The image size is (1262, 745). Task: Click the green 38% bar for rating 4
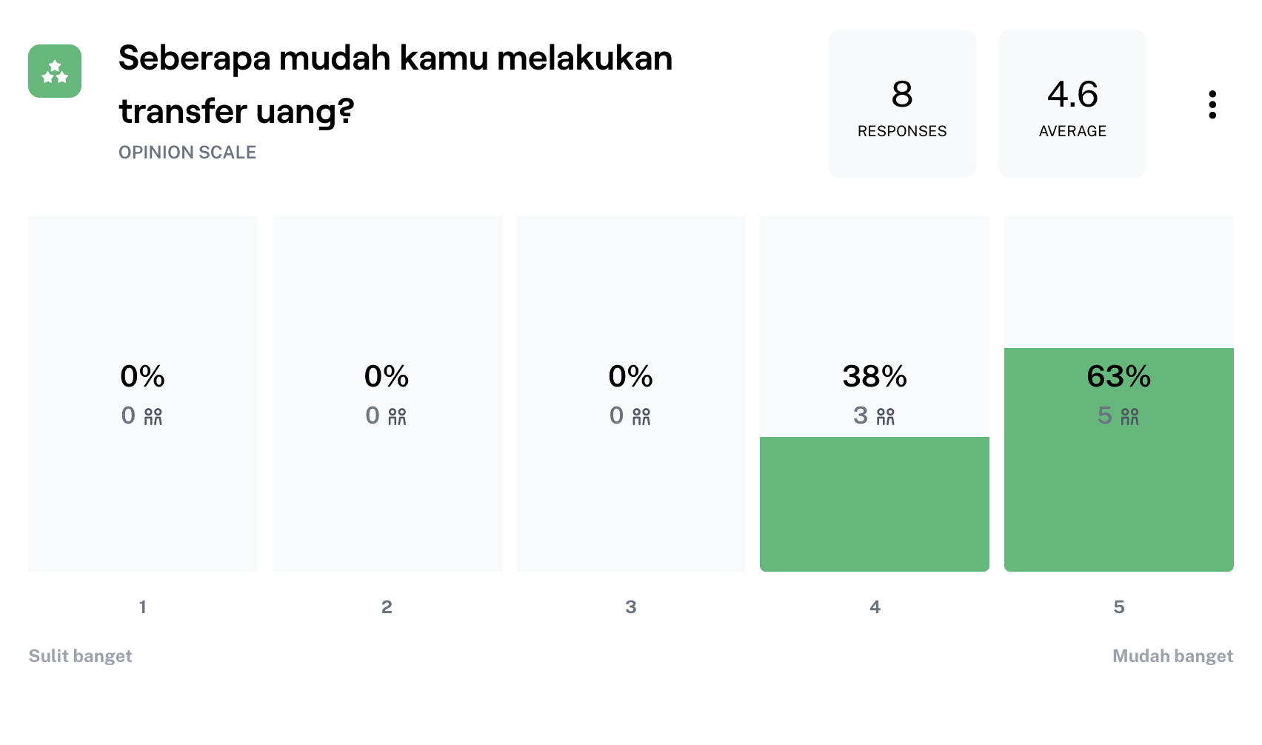point(875,504)
